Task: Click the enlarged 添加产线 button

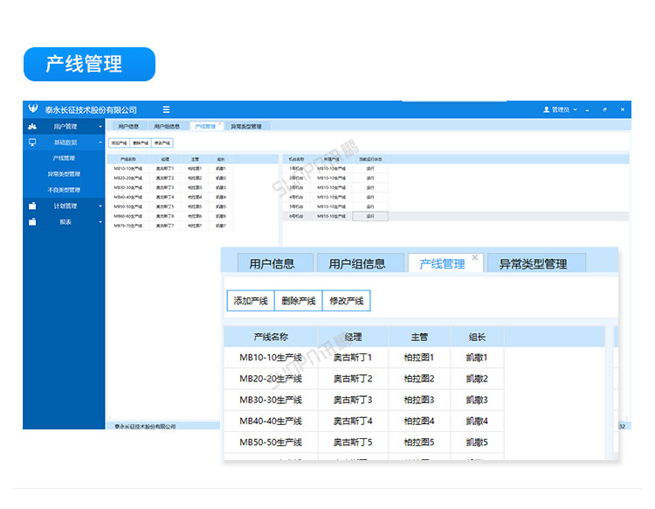Action: (250, 301)
